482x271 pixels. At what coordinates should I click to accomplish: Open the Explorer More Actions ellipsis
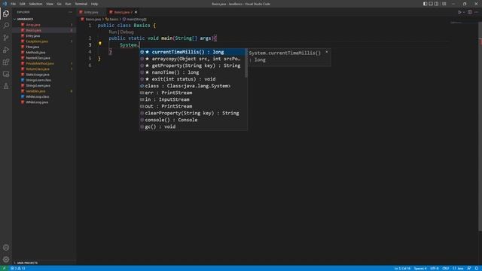point(70,12)
